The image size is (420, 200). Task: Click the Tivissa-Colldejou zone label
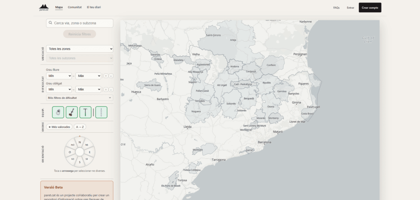[192, 170]
